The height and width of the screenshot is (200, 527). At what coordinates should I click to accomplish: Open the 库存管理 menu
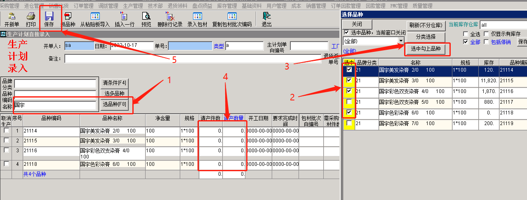pos(227,6)
